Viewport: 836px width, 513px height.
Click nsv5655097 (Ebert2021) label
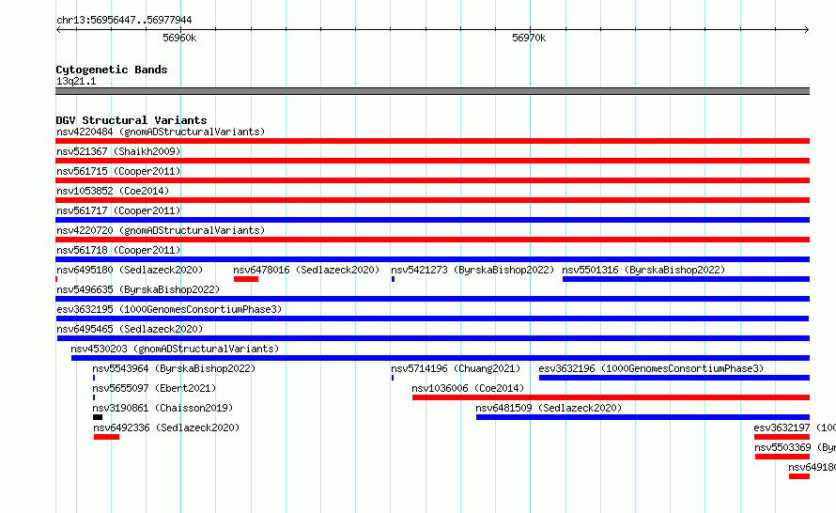(154, 388)
